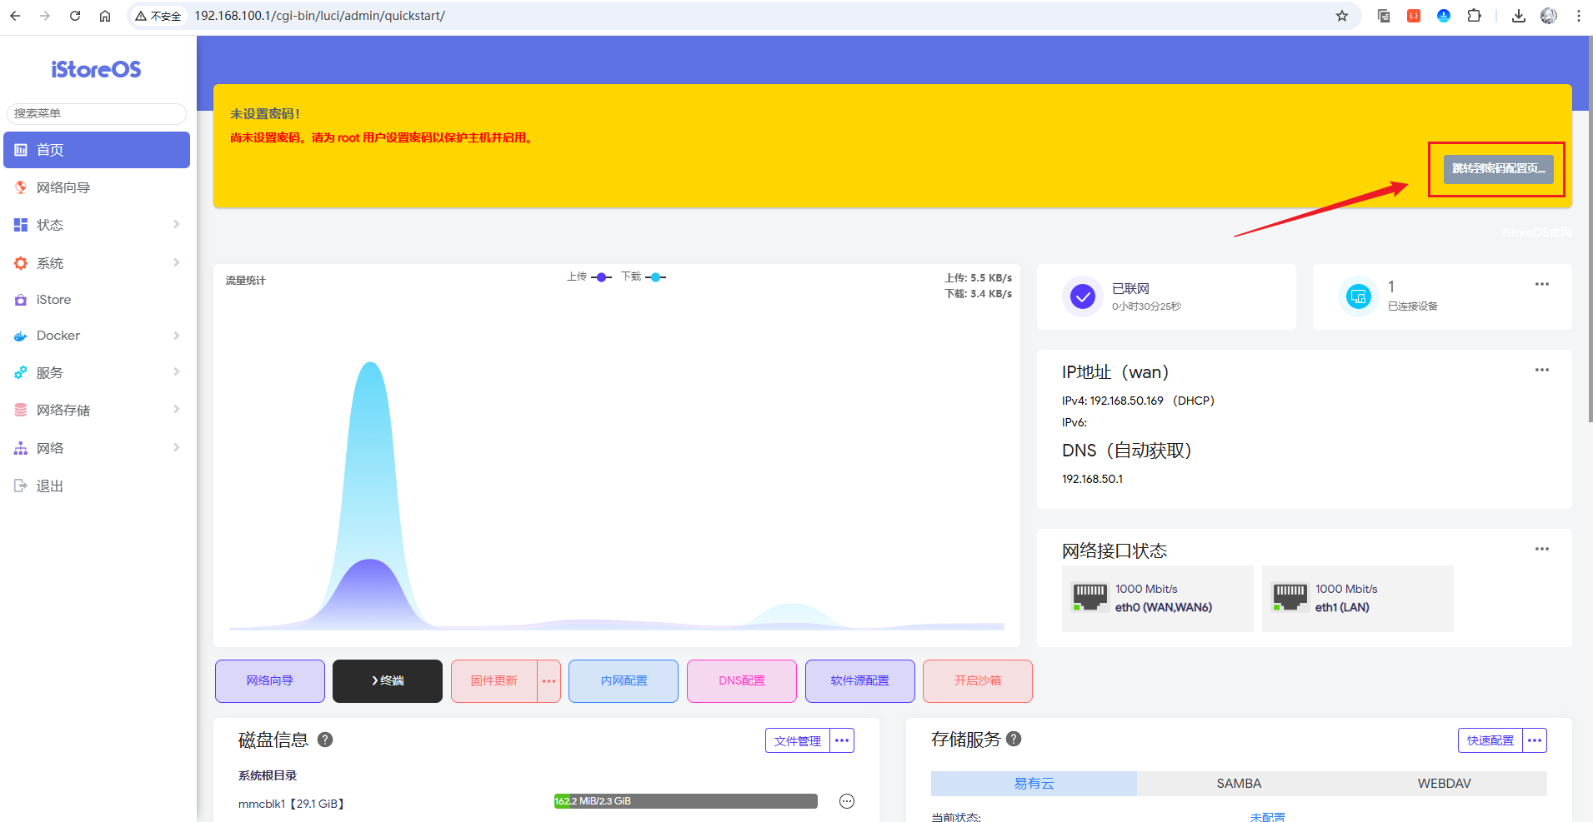Viewport: 1593px width, 822px height.
Task: Click the 软件源配置 button
Action: point(860,681)
